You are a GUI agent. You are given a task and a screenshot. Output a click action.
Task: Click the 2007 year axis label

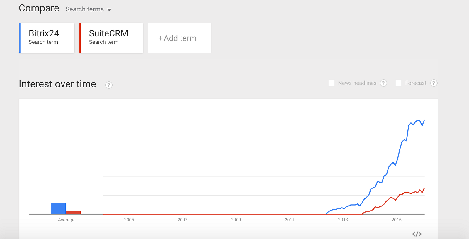[182, 220]
